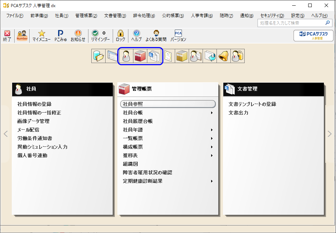This screenshot has height=233, width=336.
Task: Open the 辞令処理(4) menu
Action: [144, 16]
